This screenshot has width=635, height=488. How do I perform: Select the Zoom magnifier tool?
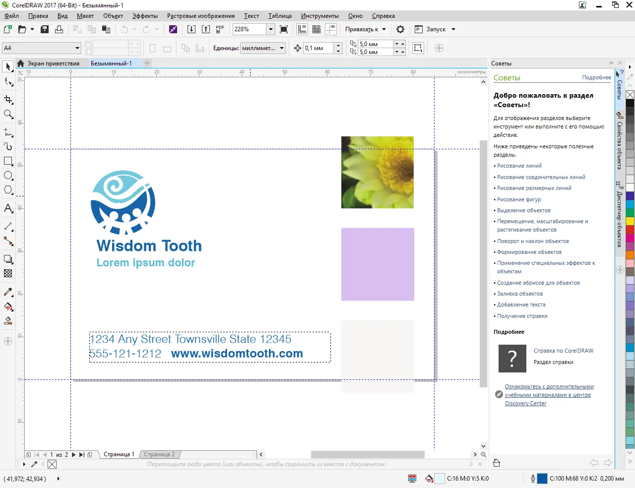[x=8, y=114]
